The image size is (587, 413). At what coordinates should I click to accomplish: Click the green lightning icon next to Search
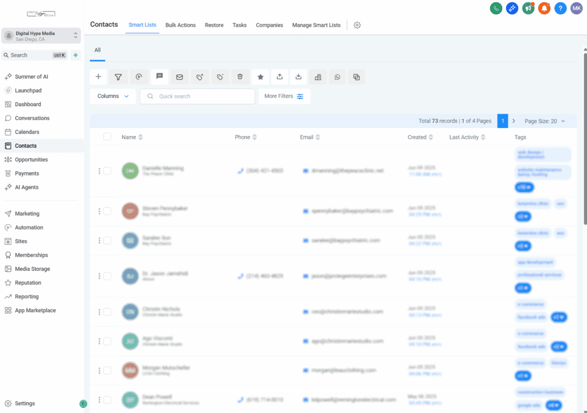coord(76,55)
